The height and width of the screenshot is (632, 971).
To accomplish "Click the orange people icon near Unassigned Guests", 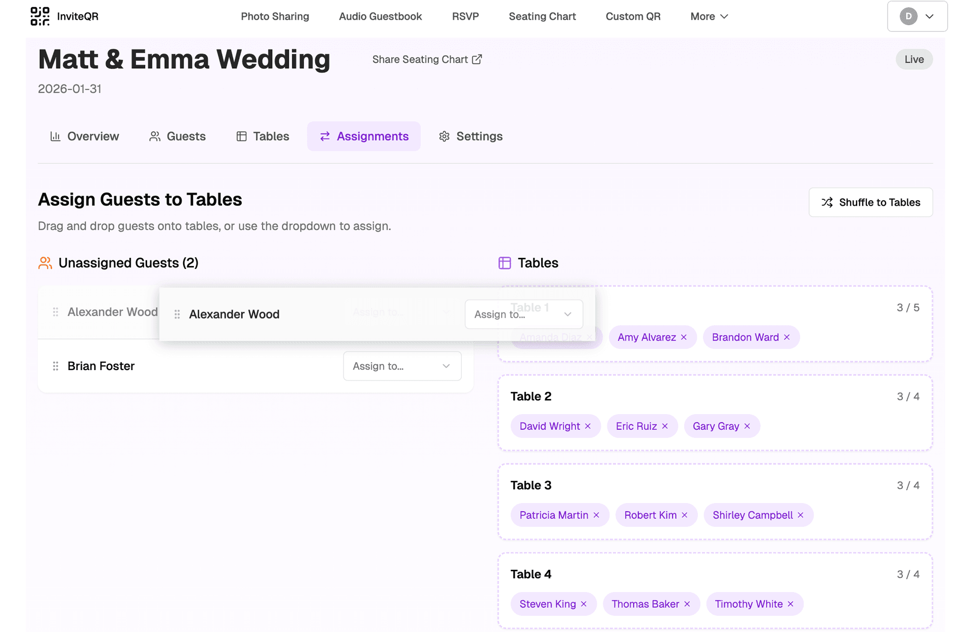I will pos(45,262).
